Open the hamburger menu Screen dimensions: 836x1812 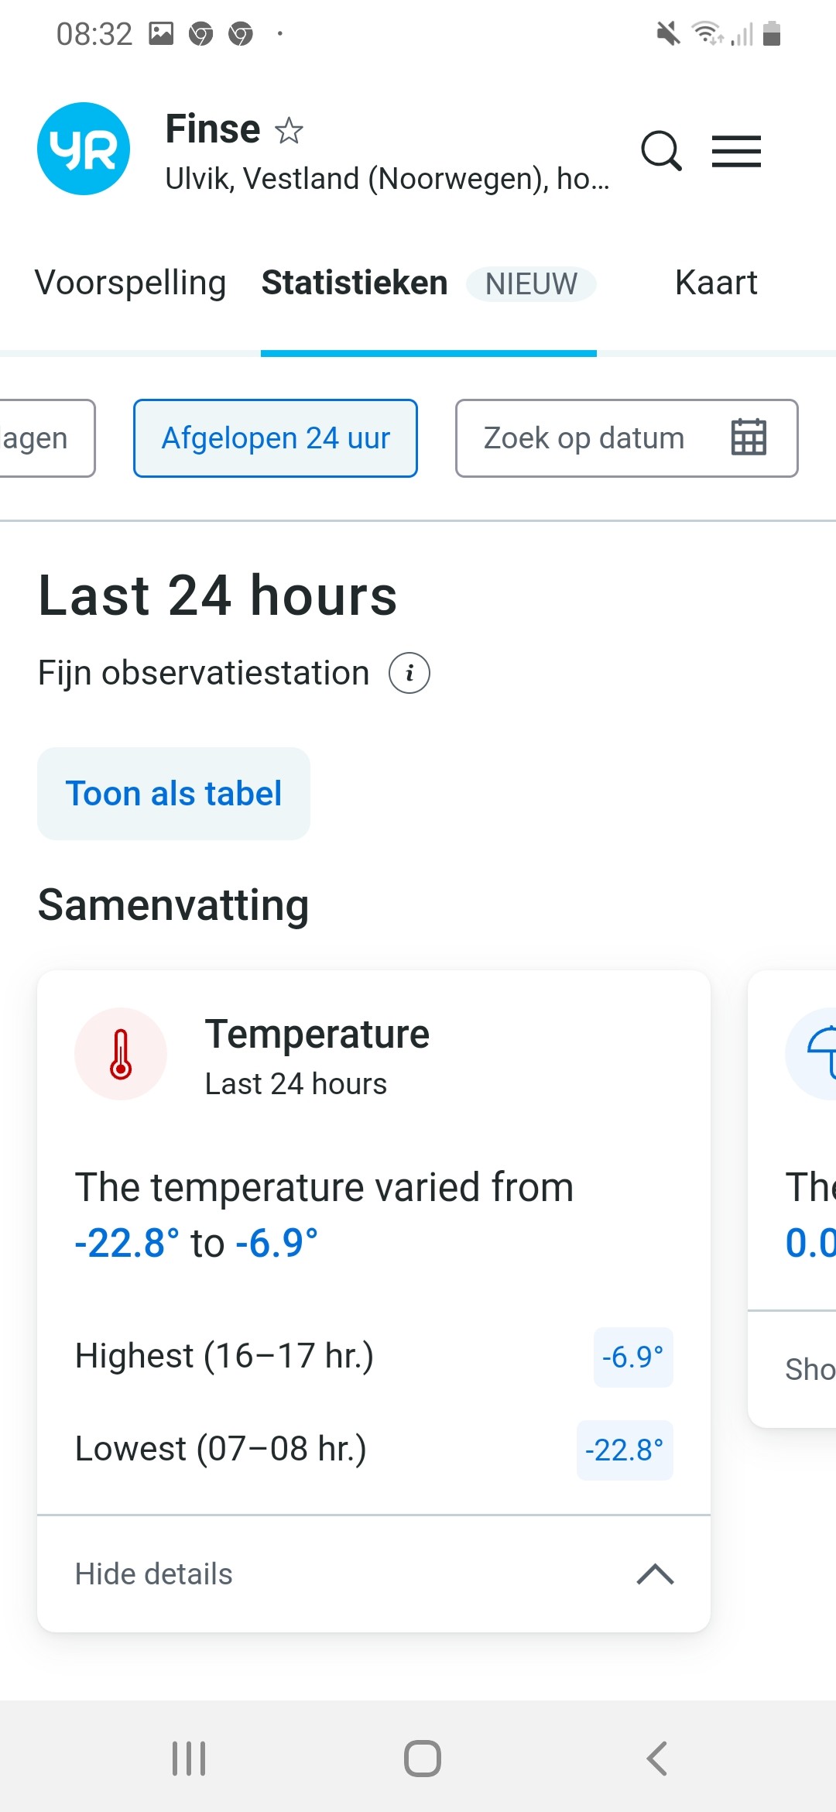(736, 151)
